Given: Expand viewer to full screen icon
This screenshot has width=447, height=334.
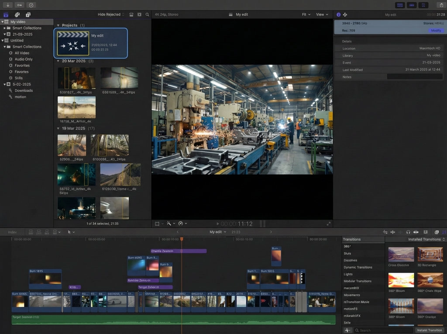Looking at the screenshot, I should click(328, 224).
